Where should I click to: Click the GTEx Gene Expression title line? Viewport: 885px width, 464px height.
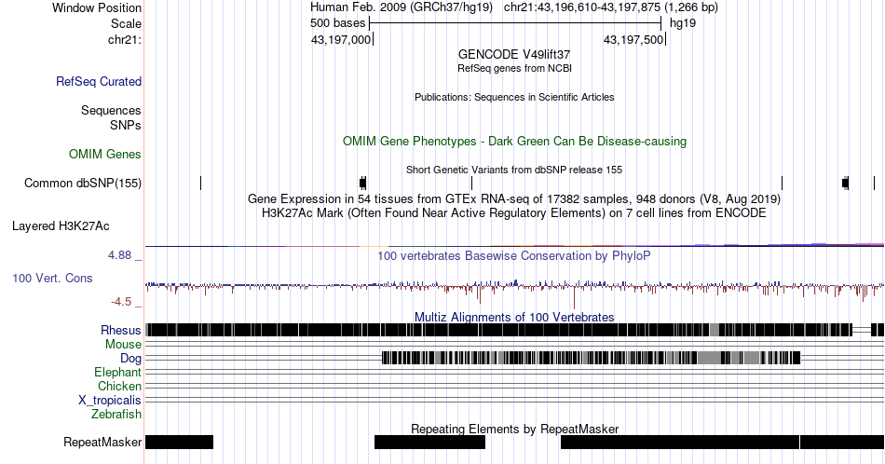514,198
